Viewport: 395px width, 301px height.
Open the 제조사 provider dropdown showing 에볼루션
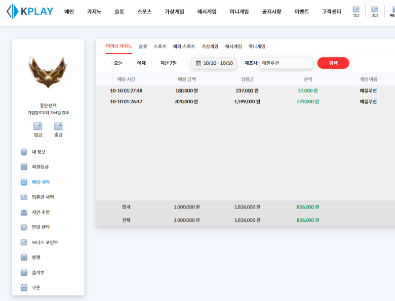tap(285, 63)
